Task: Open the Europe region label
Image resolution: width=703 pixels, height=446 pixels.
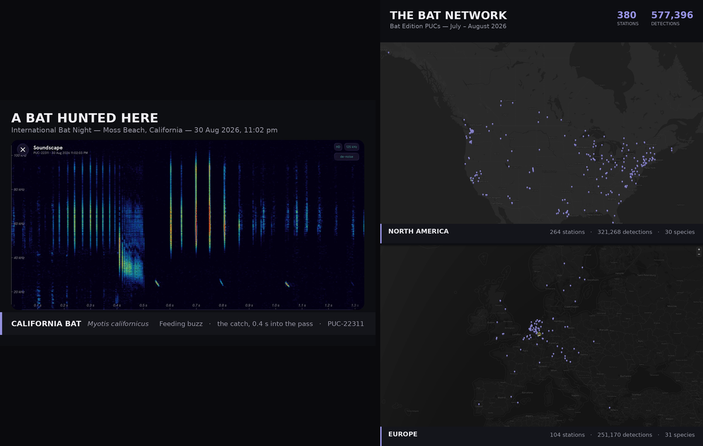Action: pos(403,434)
